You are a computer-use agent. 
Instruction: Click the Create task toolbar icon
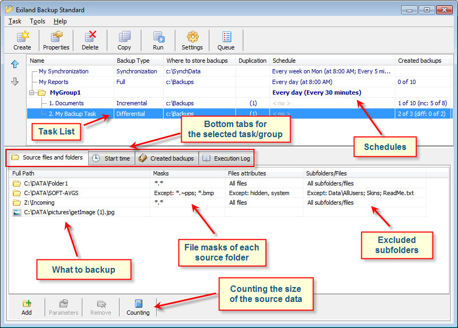[x=22, y=37]
